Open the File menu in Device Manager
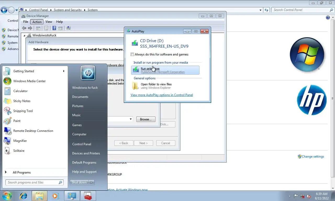The height and width of the screenshot is (201, 335). (26, 22)
